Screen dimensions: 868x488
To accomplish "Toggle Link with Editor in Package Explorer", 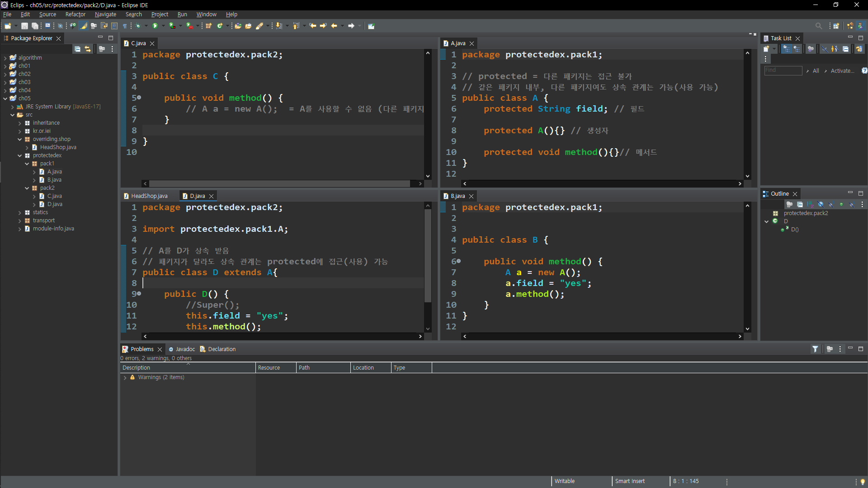I will pyautogui.click(x=88, y=49).
